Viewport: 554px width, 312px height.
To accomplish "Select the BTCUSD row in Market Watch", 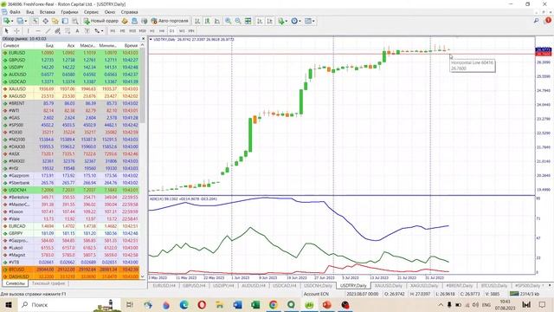I will [71, 270].
